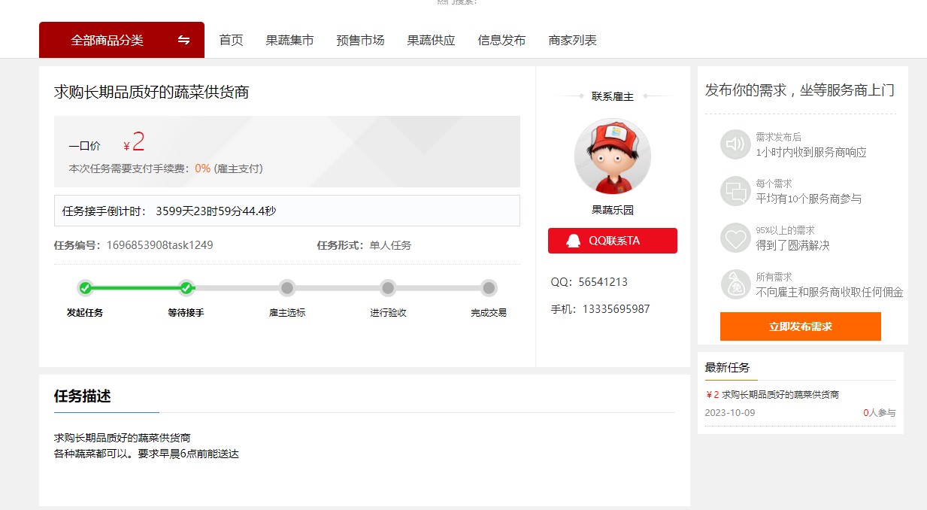The width and height of the screenshot is (927, 510).
Task: Click the 联系雇主 heading
Action: tap(613, 96)
